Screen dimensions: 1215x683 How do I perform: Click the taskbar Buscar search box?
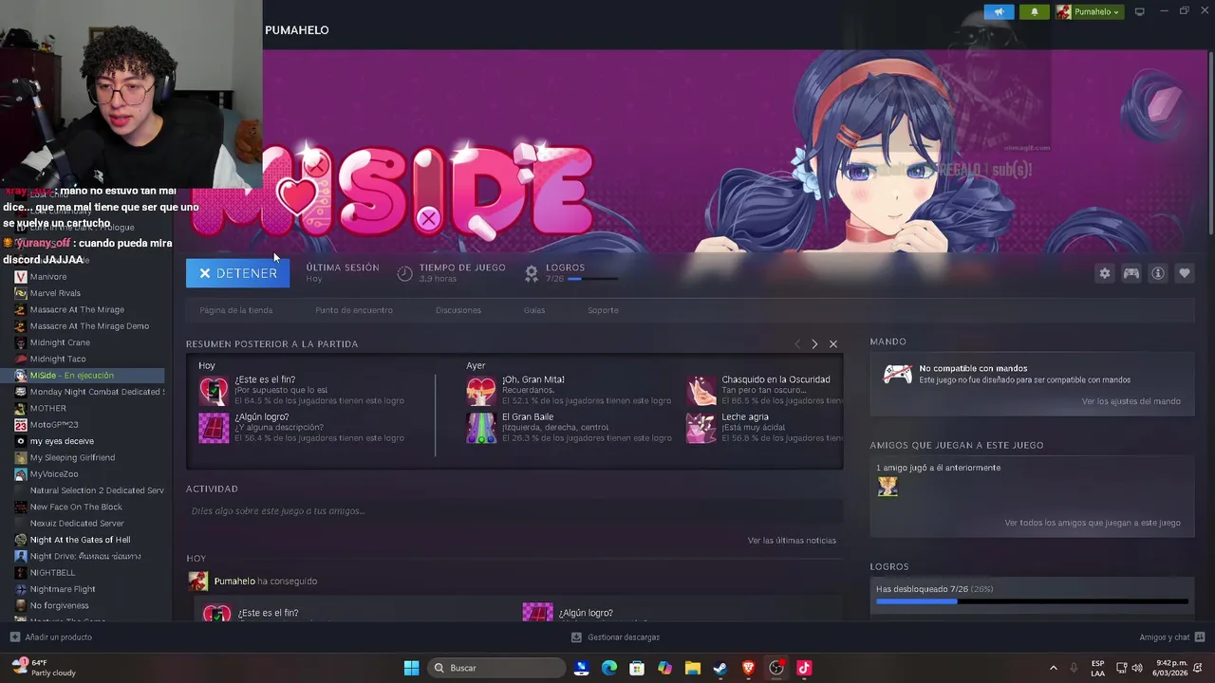(x=496, y=668)
